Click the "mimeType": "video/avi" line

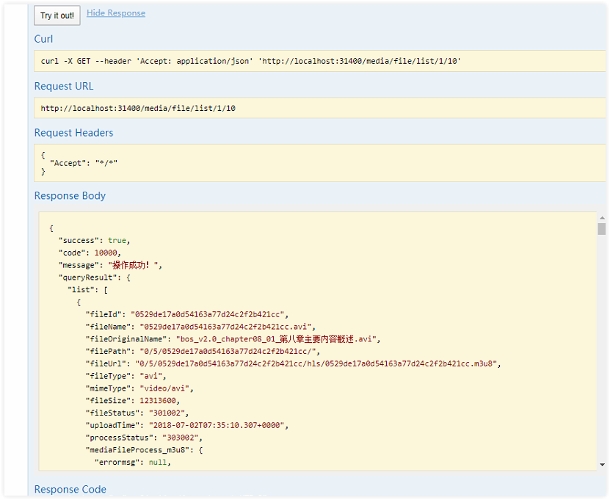point(139,388)
